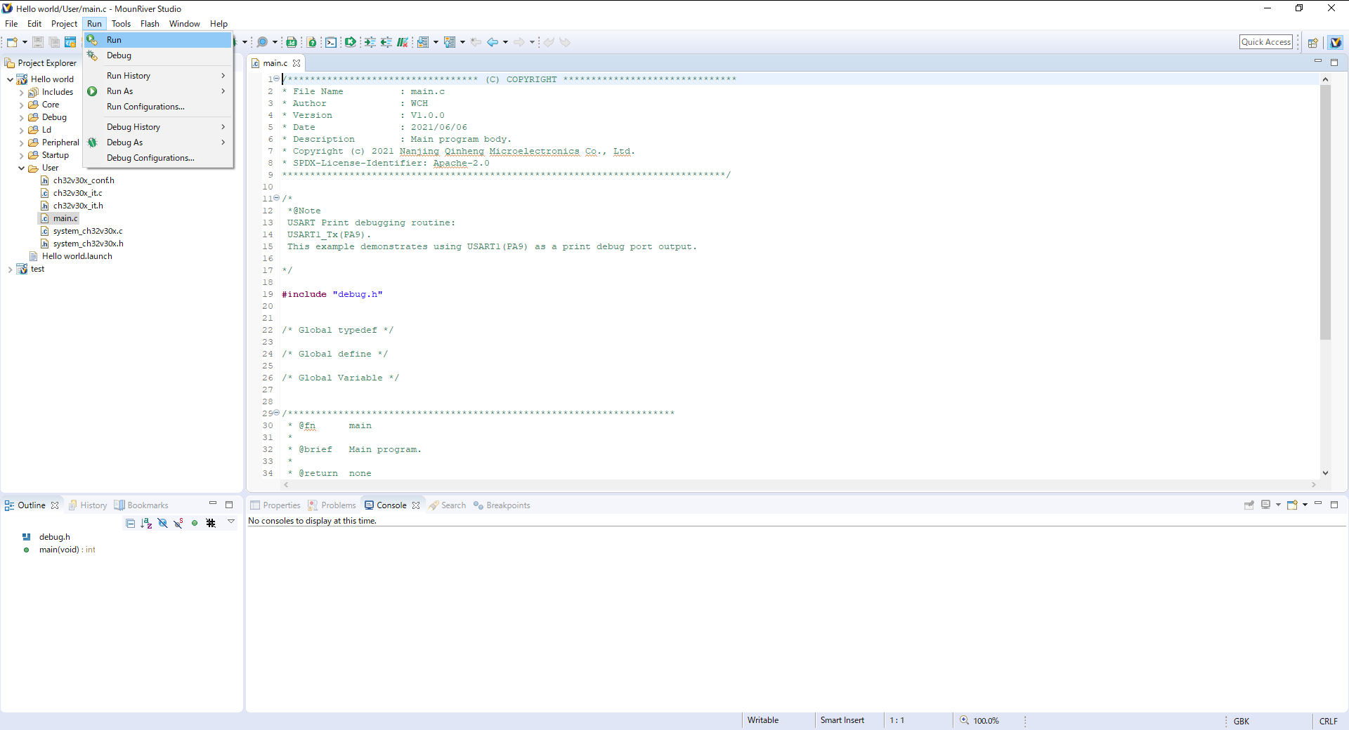Click the editor vertical scrollbar
Image resolution: width=1349 pixels, height=730 pixels.
click(1325, 276)
